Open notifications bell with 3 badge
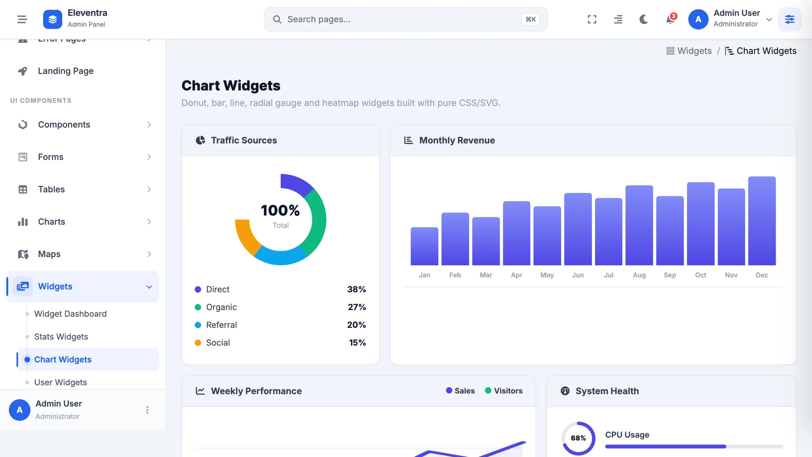The image size is (812, 457). pyautogui.click(x=670, y=19)
